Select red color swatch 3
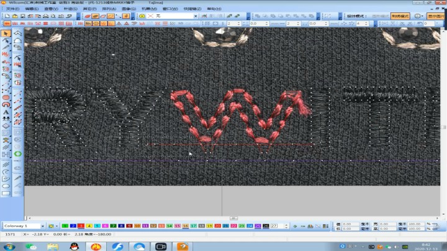 [81, 226]
